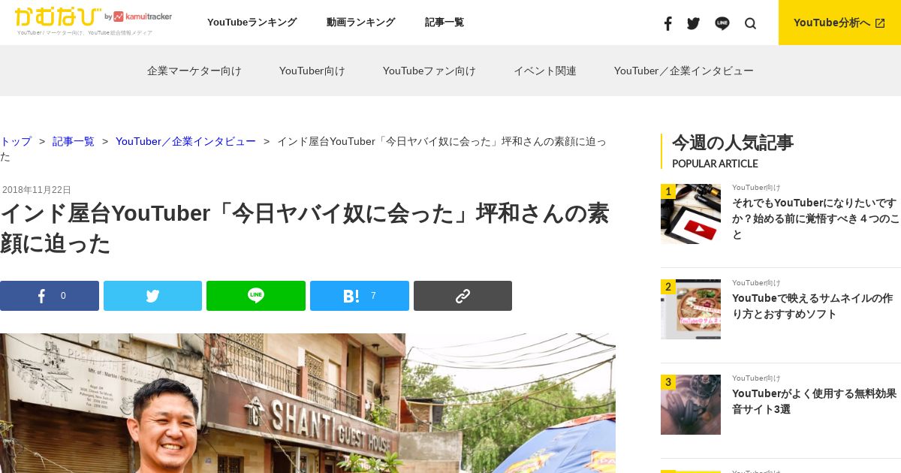
Task: Open popular article それでもYouTuberになりたいですか
Action: point(815,218)
